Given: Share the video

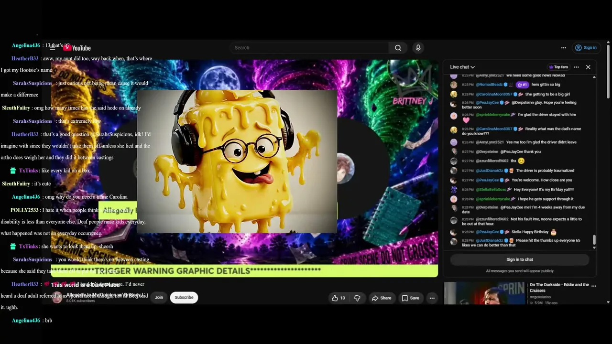Looking at the screenshot, I should [x=382, y=298].
